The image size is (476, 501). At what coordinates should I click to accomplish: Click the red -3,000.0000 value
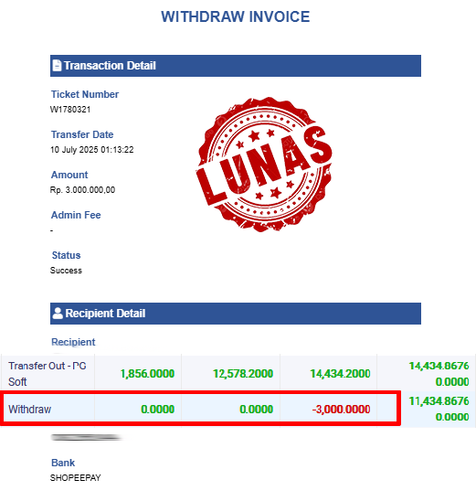[x=342, y=410]
